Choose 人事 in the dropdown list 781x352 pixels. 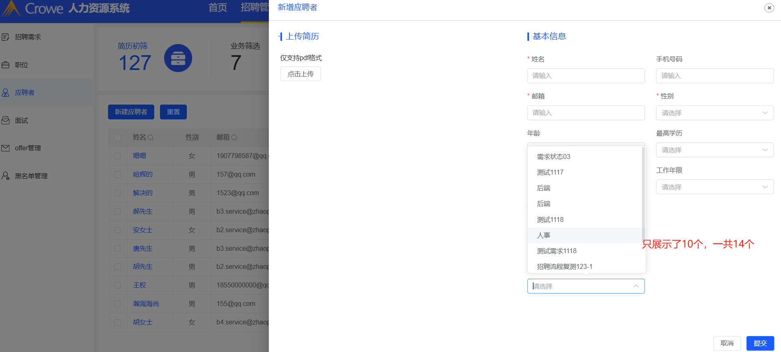point(585,235)
